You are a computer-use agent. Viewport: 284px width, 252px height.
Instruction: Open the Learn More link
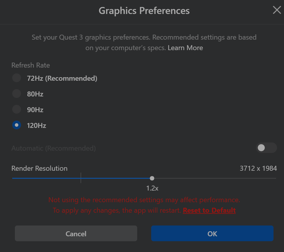tap(185, 47)
